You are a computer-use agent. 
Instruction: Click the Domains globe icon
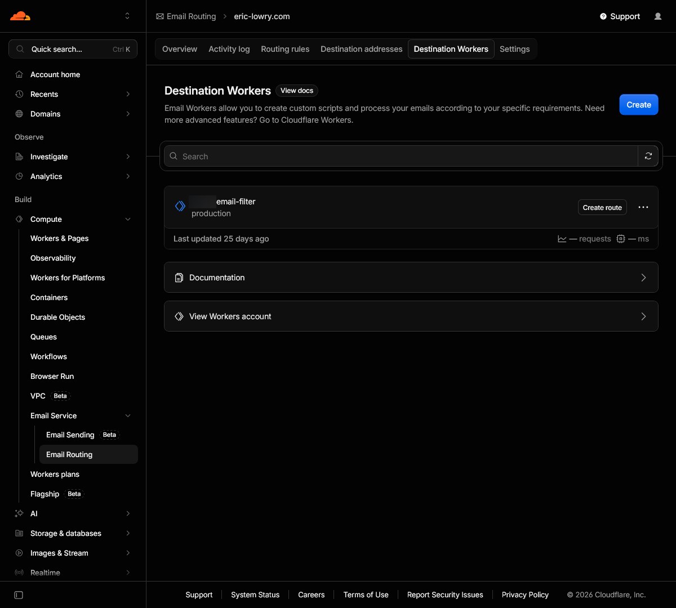pyautogui.click(x=19, y=114)
